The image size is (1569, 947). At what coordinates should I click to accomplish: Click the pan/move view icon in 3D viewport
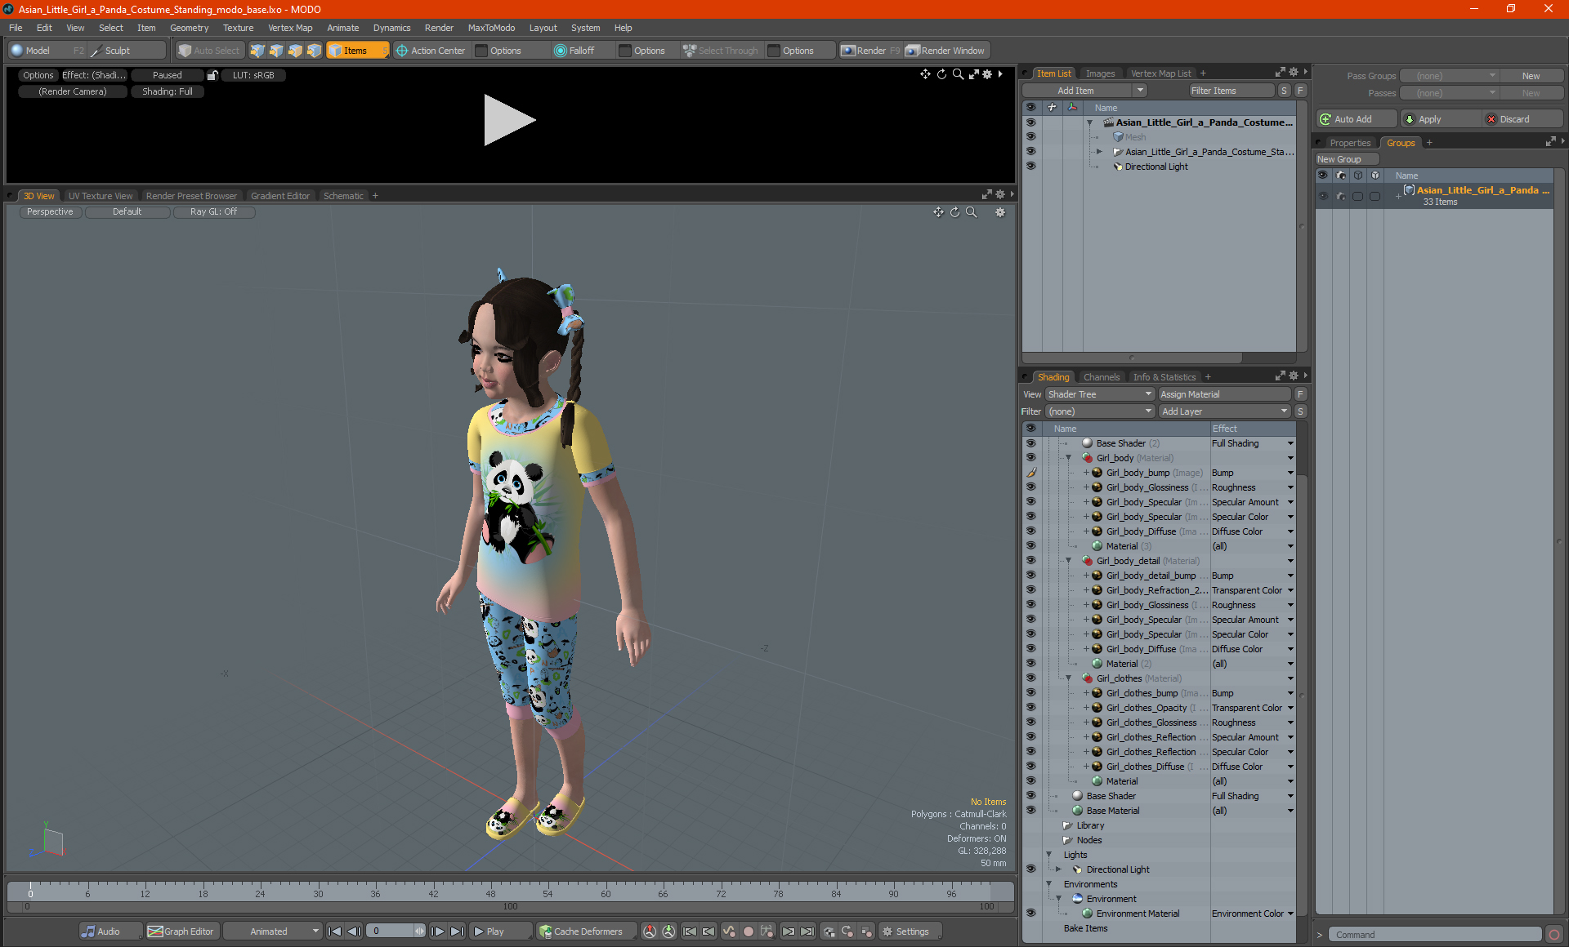click(x=938, y=212)
